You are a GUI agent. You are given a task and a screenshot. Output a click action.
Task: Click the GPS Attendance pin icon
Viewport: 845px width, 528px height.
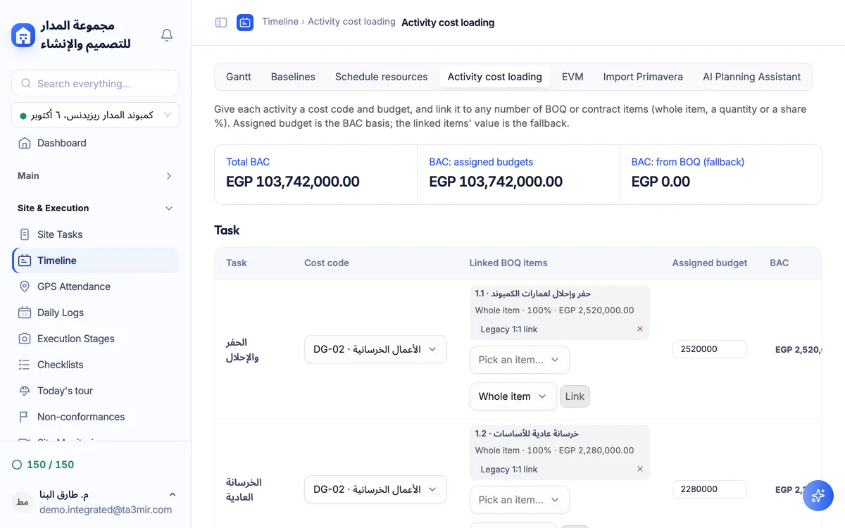click(x=25, y=287)
